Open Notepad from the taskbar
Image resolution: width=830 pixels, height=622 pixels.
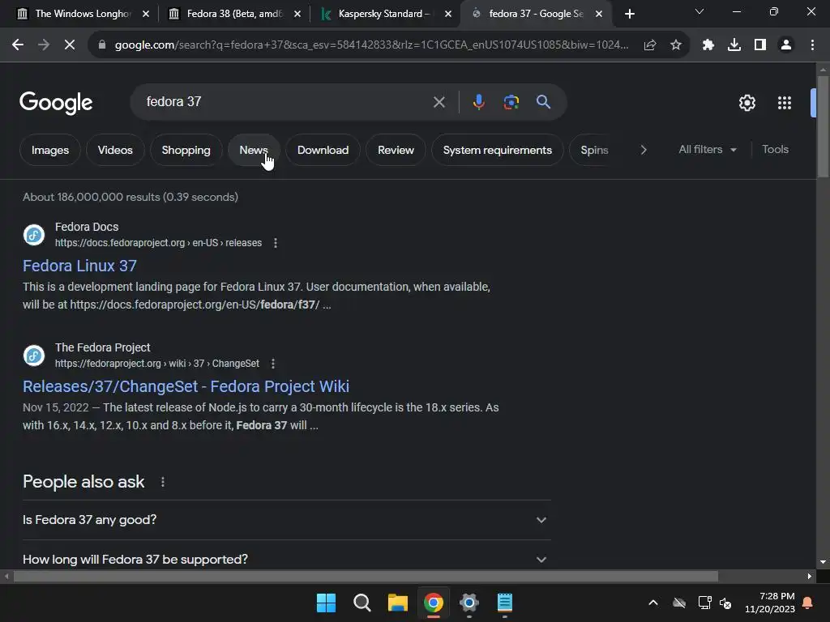pos(504,603)
